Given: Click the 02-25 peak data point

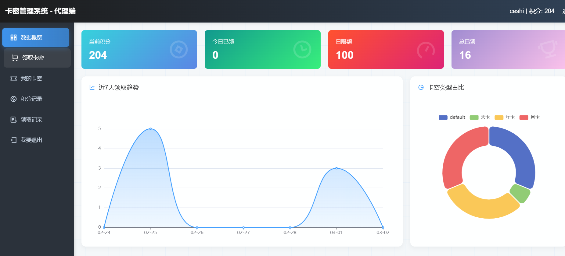Looking at the screenshot, I should [150, 129].
